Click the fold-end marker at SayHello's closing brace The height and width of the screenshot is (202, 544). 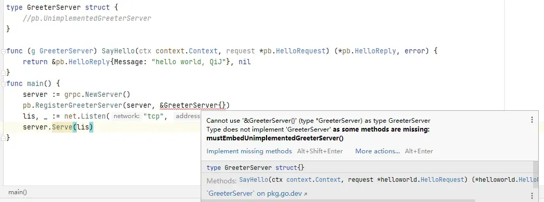(x=3, y=73)
